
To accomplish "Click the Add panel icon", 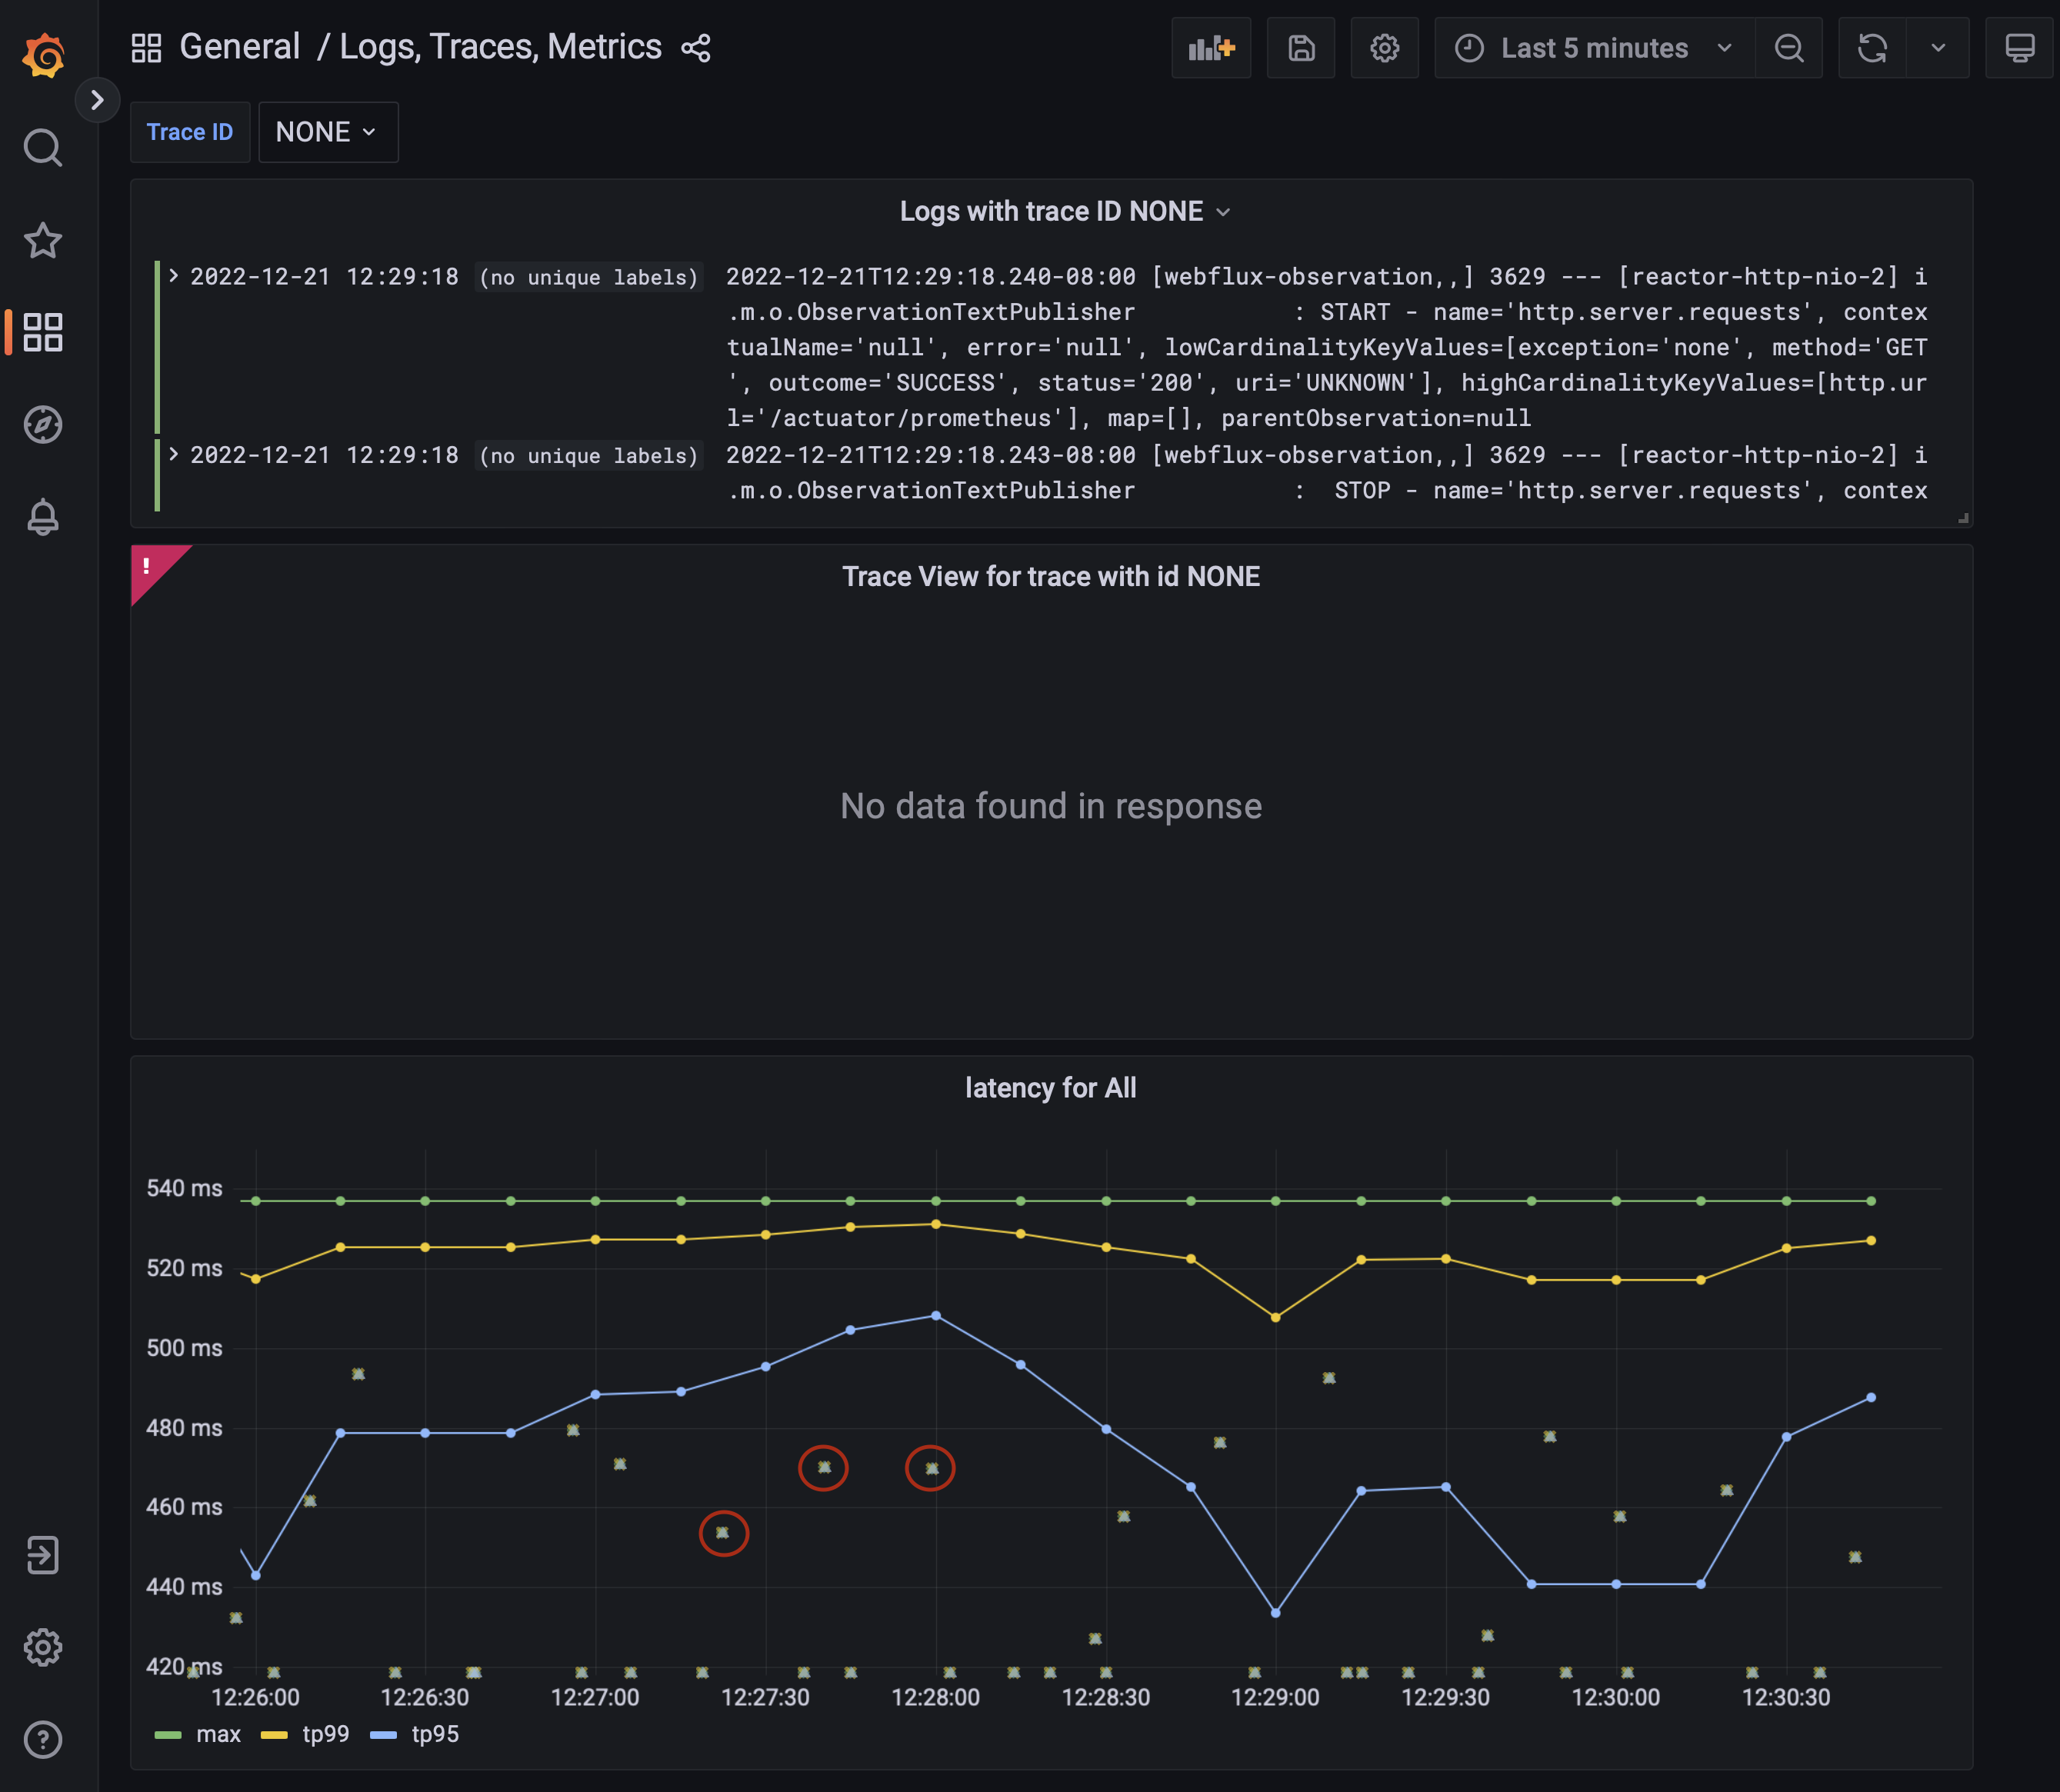I will (1210, 48).
